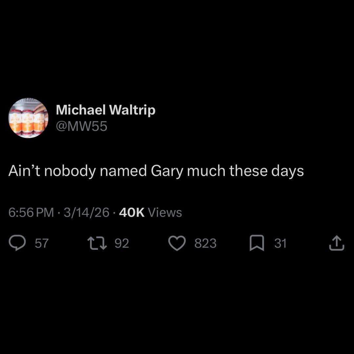Click the Views label
This screenshot has width=354, height=354.
(165, 212)
